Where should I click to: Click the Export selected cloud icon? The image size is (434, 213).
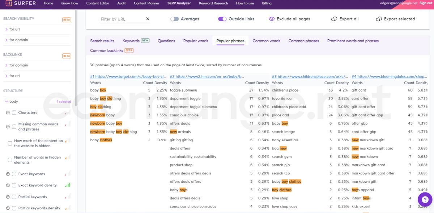point(379,19)
